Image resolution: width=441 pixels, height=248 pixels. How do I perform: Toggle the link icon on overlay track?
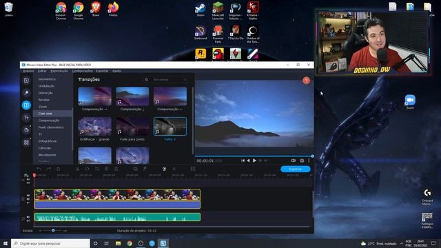(28, 183)
